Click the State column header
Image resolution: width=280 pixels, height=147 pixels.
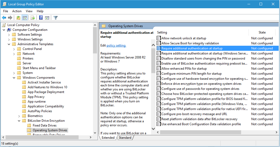(x=262, y=32)
